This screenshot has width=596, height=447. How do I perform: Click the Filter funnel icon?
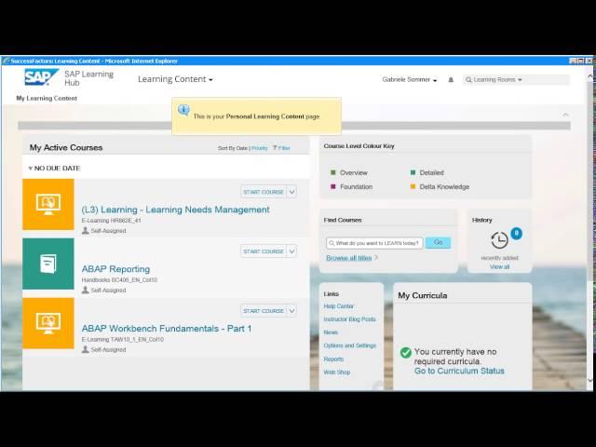(x=275, y=148)
